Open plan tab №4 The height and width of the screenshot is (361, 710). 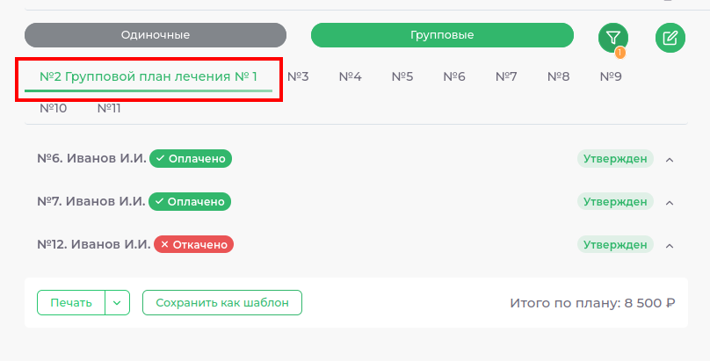(351, 77)
